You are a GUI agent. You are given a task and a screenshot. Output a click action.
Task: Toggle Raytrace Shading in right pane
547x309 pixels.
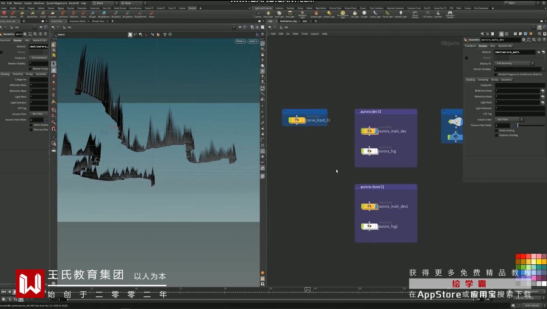496,135
